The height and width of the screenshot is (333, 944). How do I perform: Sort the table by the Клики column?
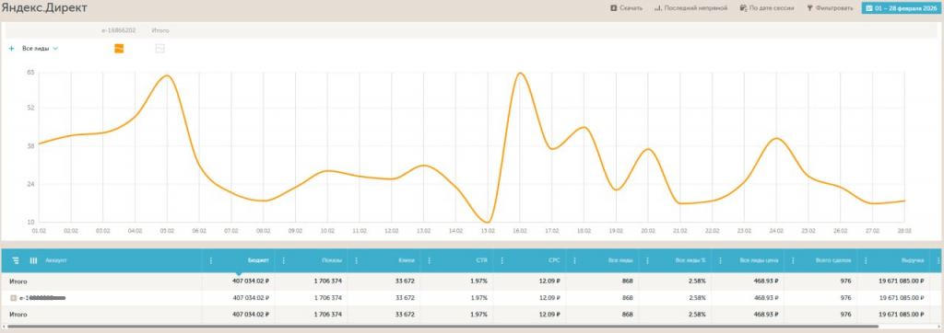tap(407, 260)
